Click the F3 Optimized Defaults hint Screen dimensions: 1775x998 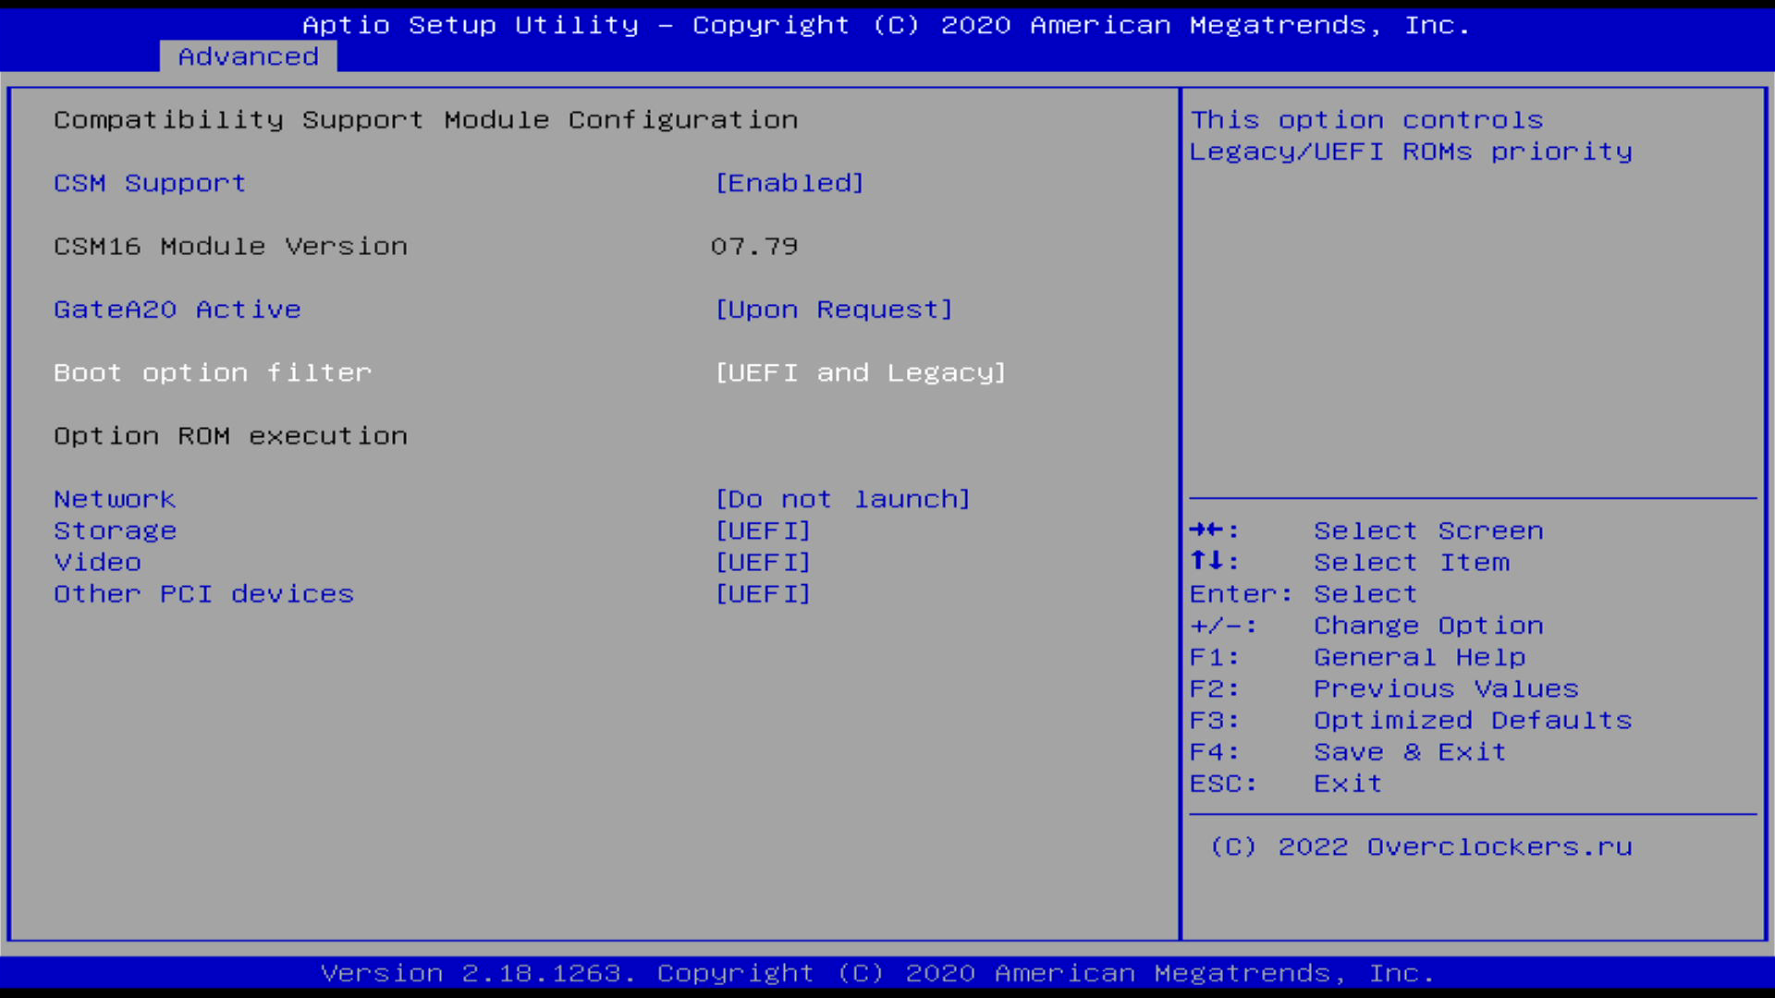click(1472, 721)
